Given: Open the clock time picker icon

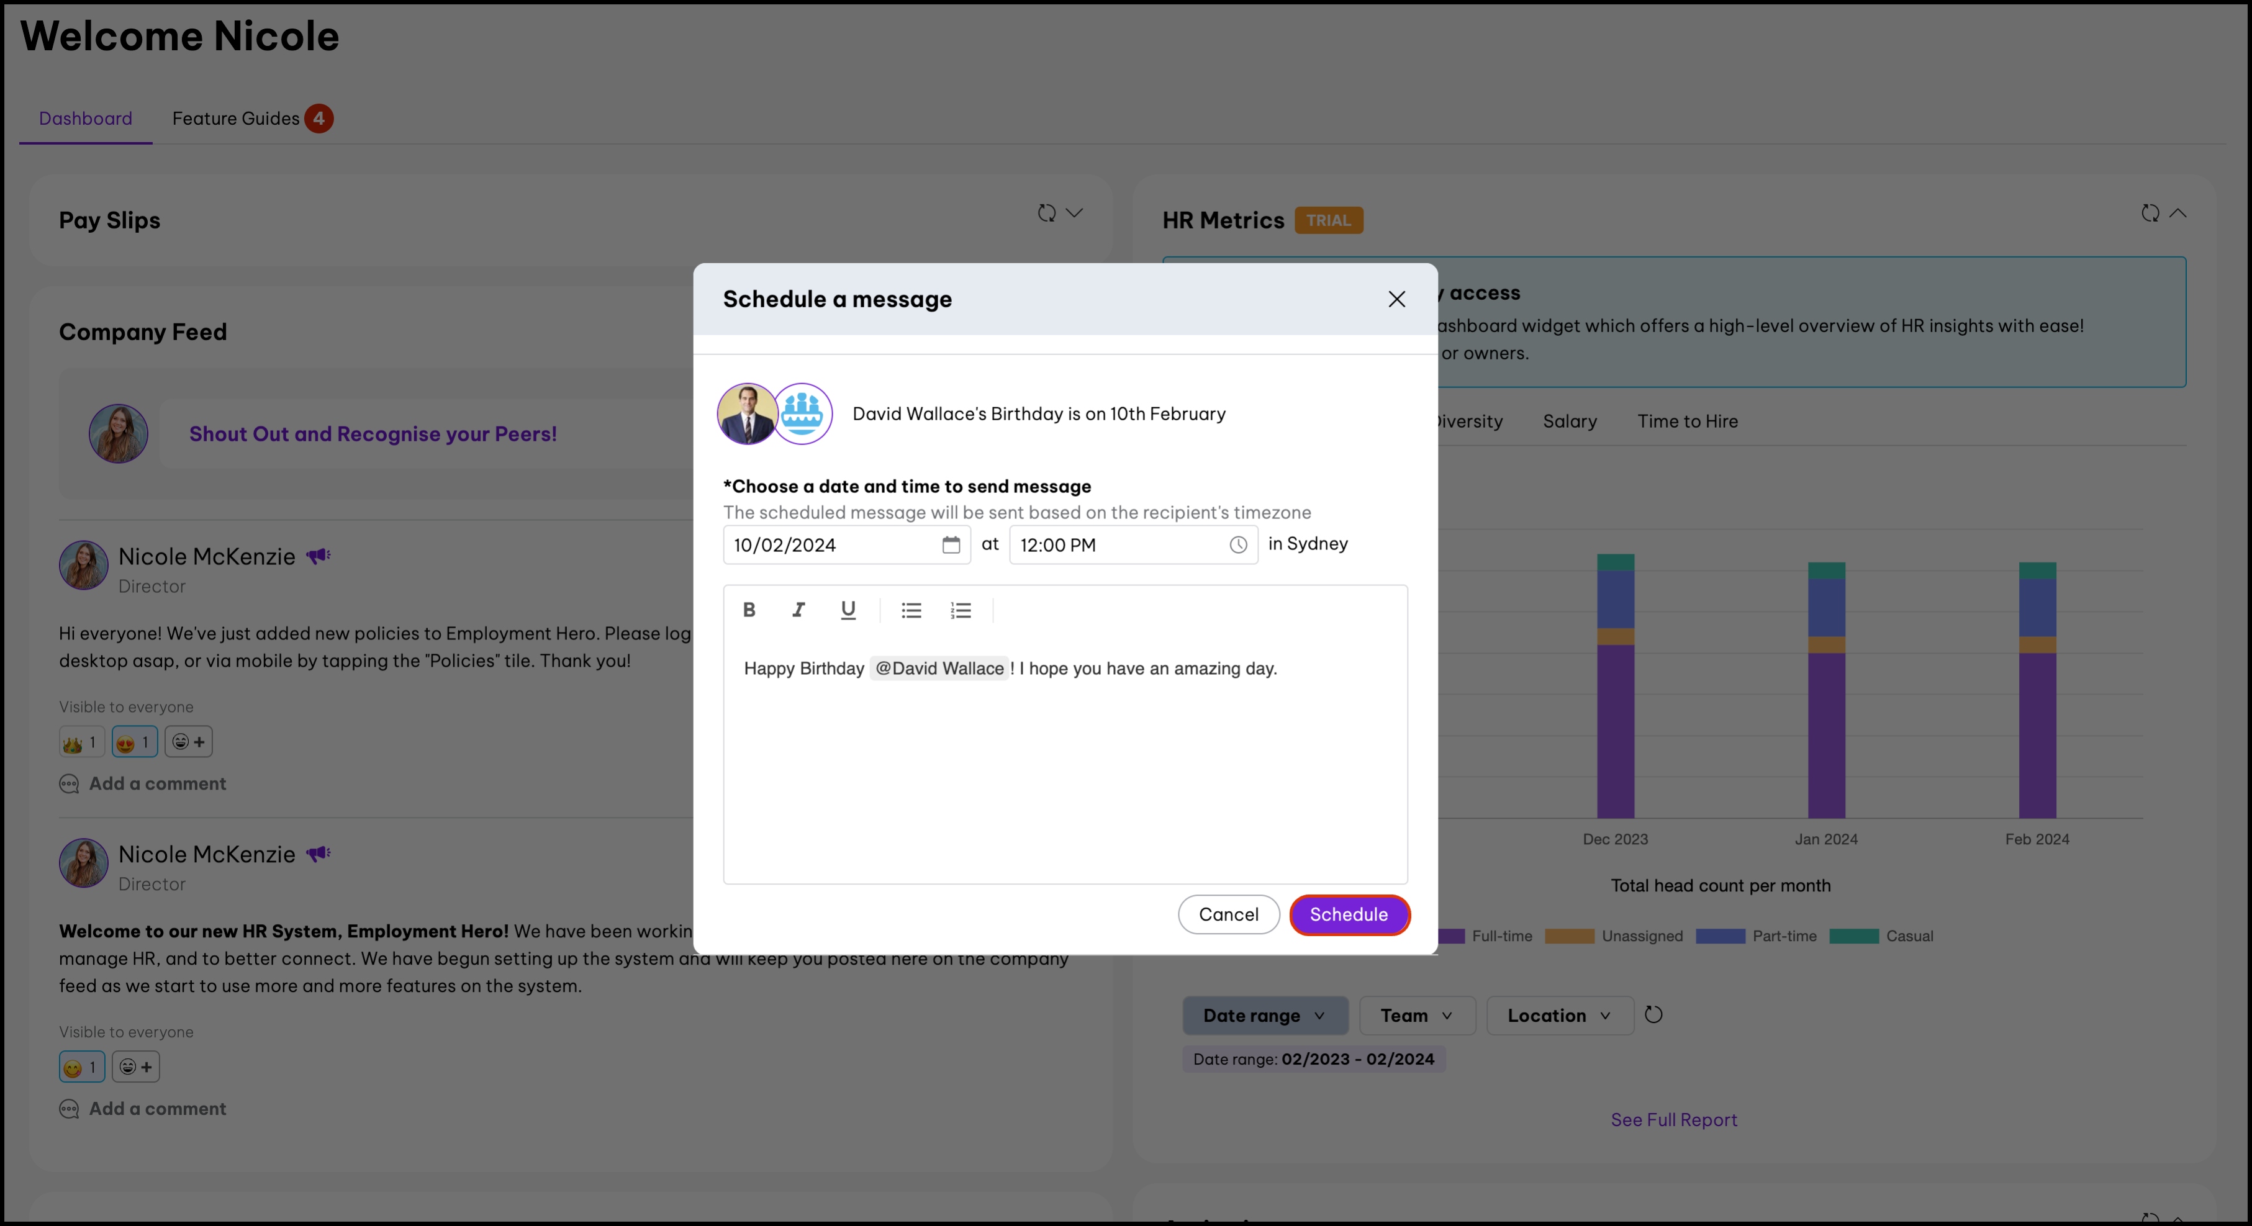Looking at the screenshot, I should point(1238,544).
